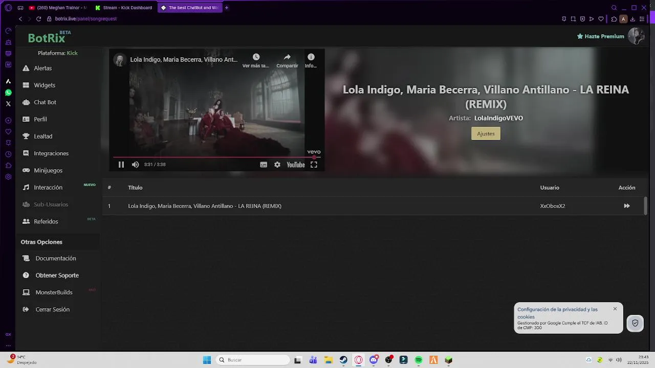Open X (Twitter) in Opera sidebar
Image resolution: width=655 pixels, height=368 pixels.
[x=8, y=104]
